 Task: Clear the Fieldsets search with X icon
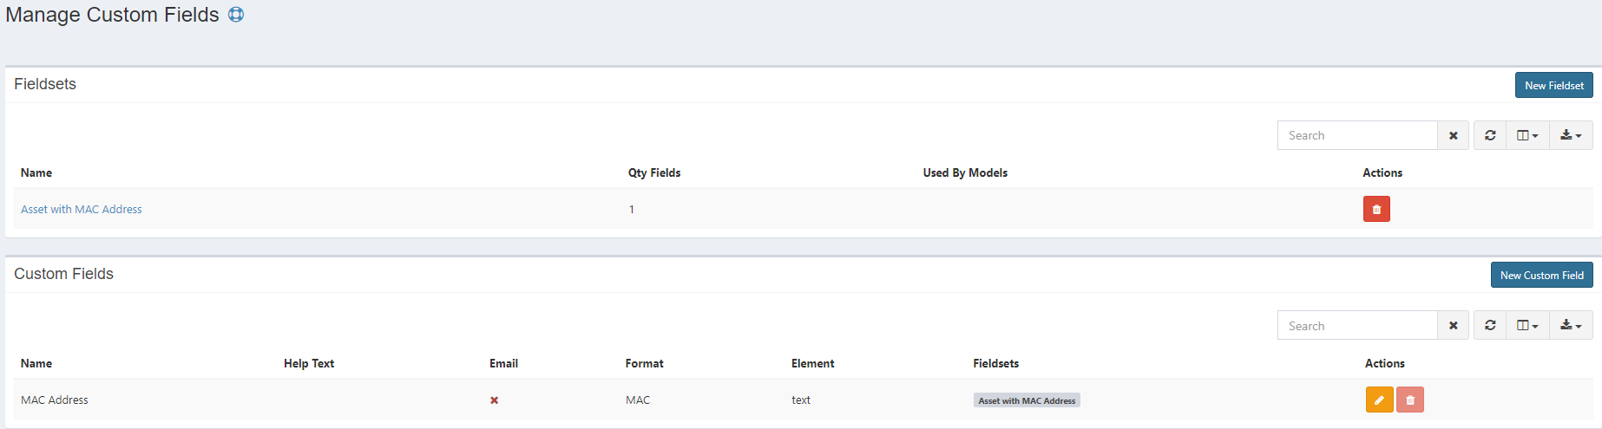[1453, 135]
